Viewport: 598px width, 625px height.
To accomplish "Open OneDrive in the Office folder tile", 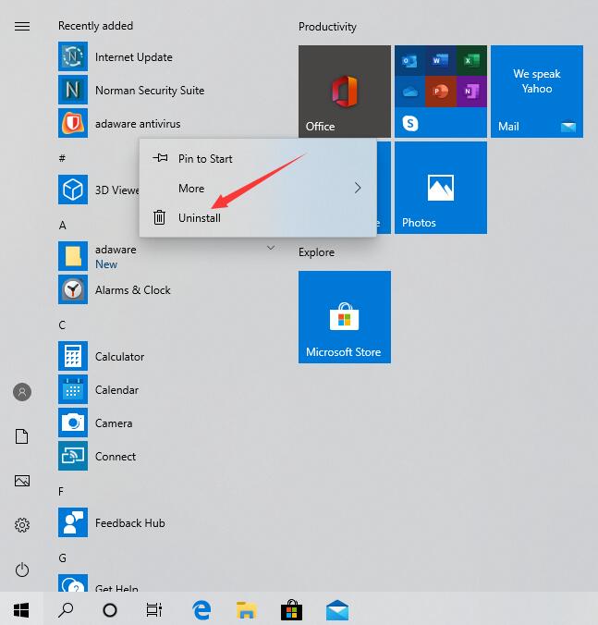I will (x=410, y=92).
